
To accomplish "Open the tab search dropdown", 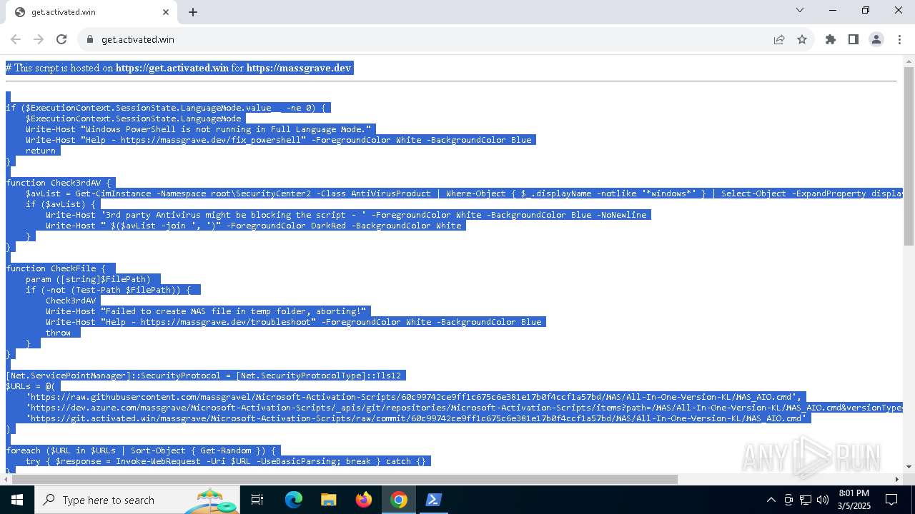I will coord(800,10).
